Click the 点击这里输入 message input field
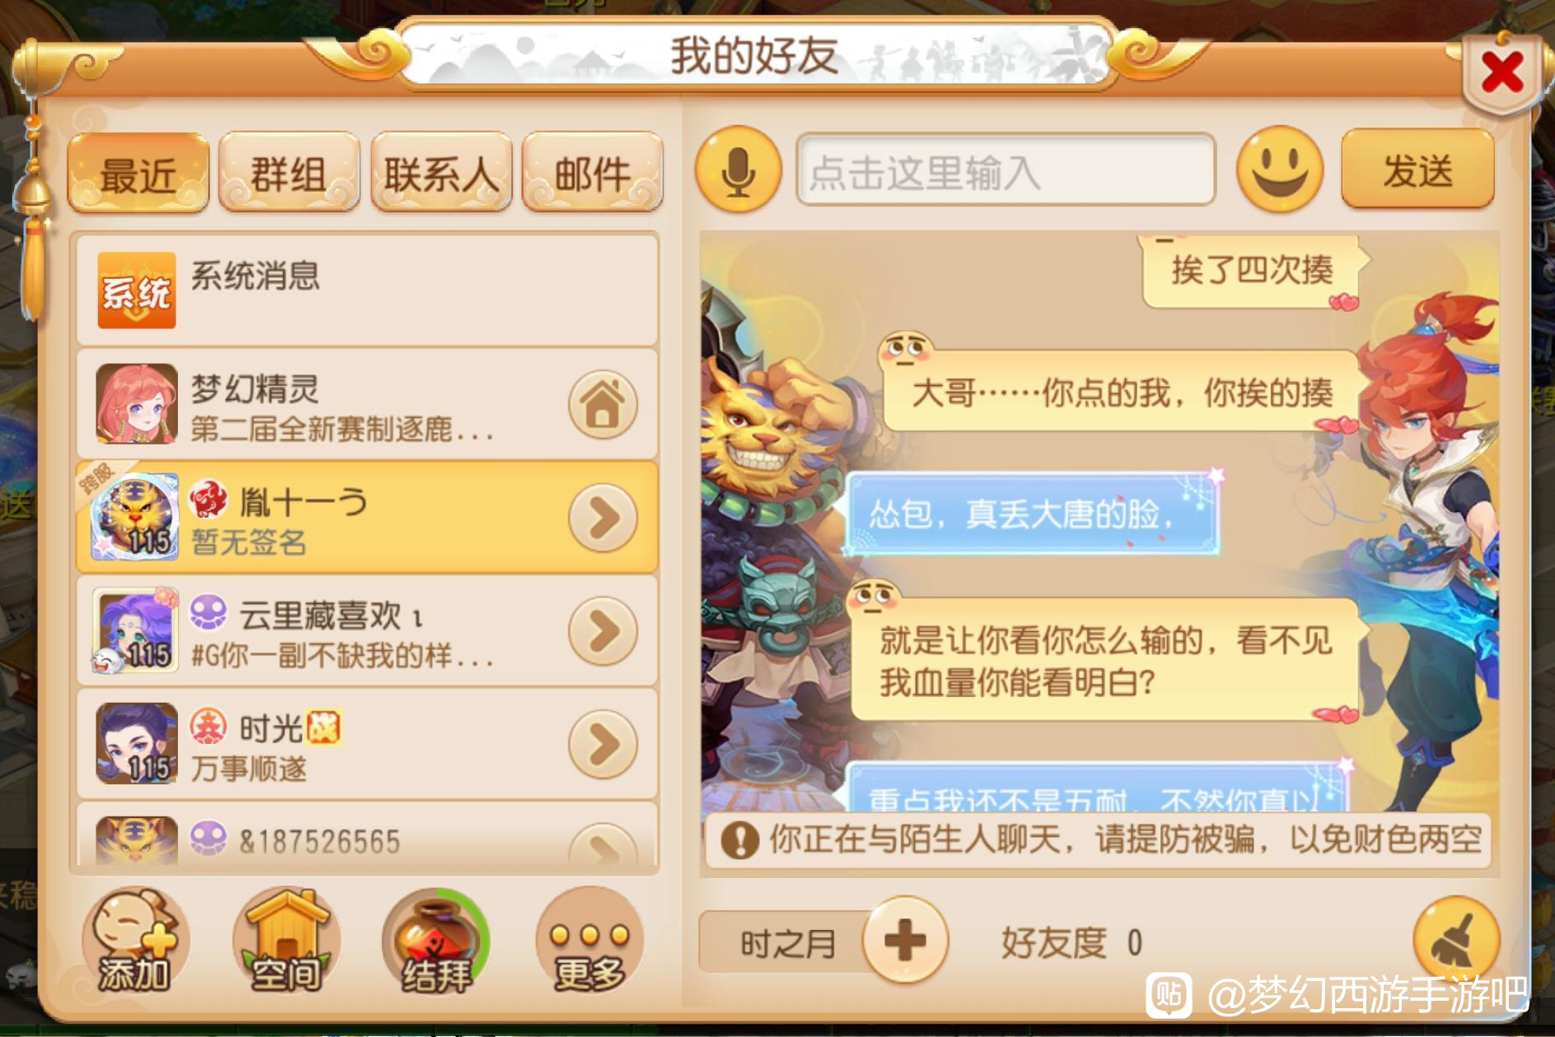Image resolution: width=1555 pixels, height=1037 pixels. (1006, 170)
